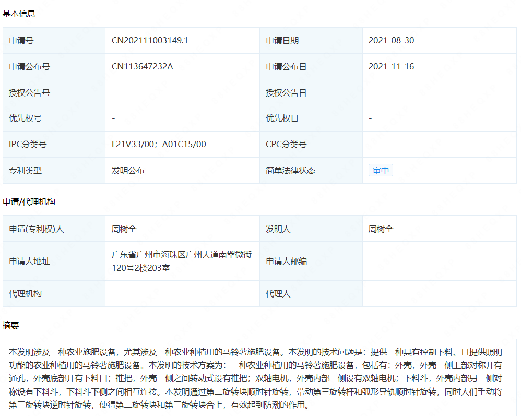
Task: Click publication number CN113647232A
Action: tap(142, 66)
